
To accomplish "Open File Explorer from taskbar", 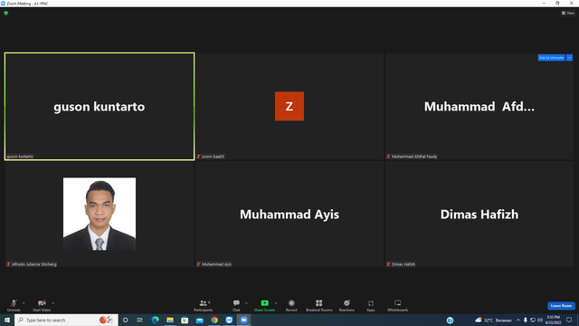I will point(170,320).
